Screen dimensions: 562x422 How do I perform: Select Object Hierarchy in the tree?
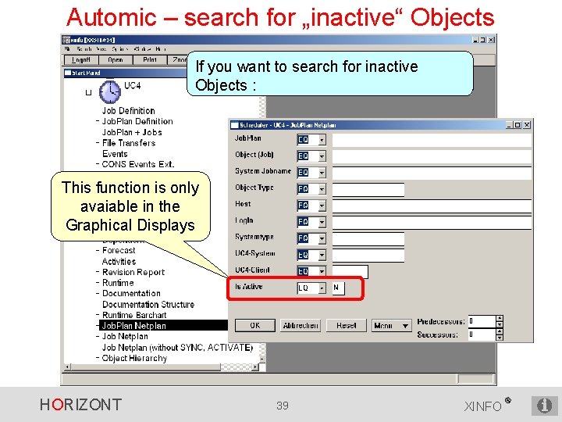pyautogui.click(x=134, y=358)
